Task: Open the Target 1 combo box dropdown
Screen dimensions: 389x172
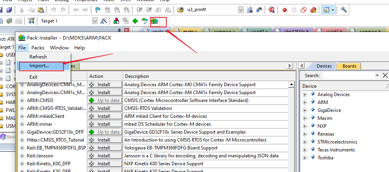Action: pyautogui.click(x=95, y=21)
